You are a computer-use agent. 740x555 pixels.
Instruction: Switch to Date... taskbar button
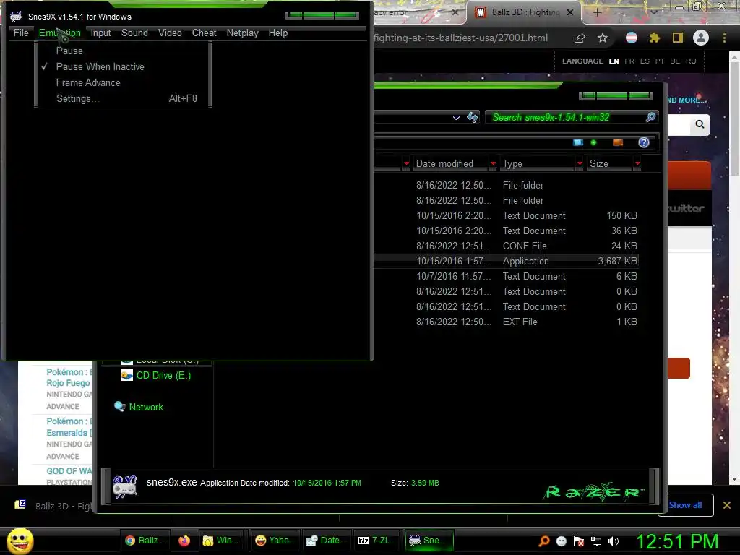326,541
